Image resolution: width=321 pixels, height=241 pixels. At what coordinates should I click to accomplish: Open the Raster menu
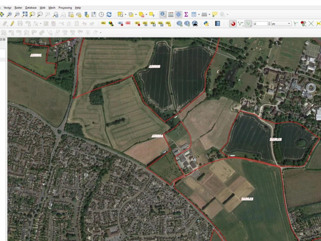click(18, 8)
